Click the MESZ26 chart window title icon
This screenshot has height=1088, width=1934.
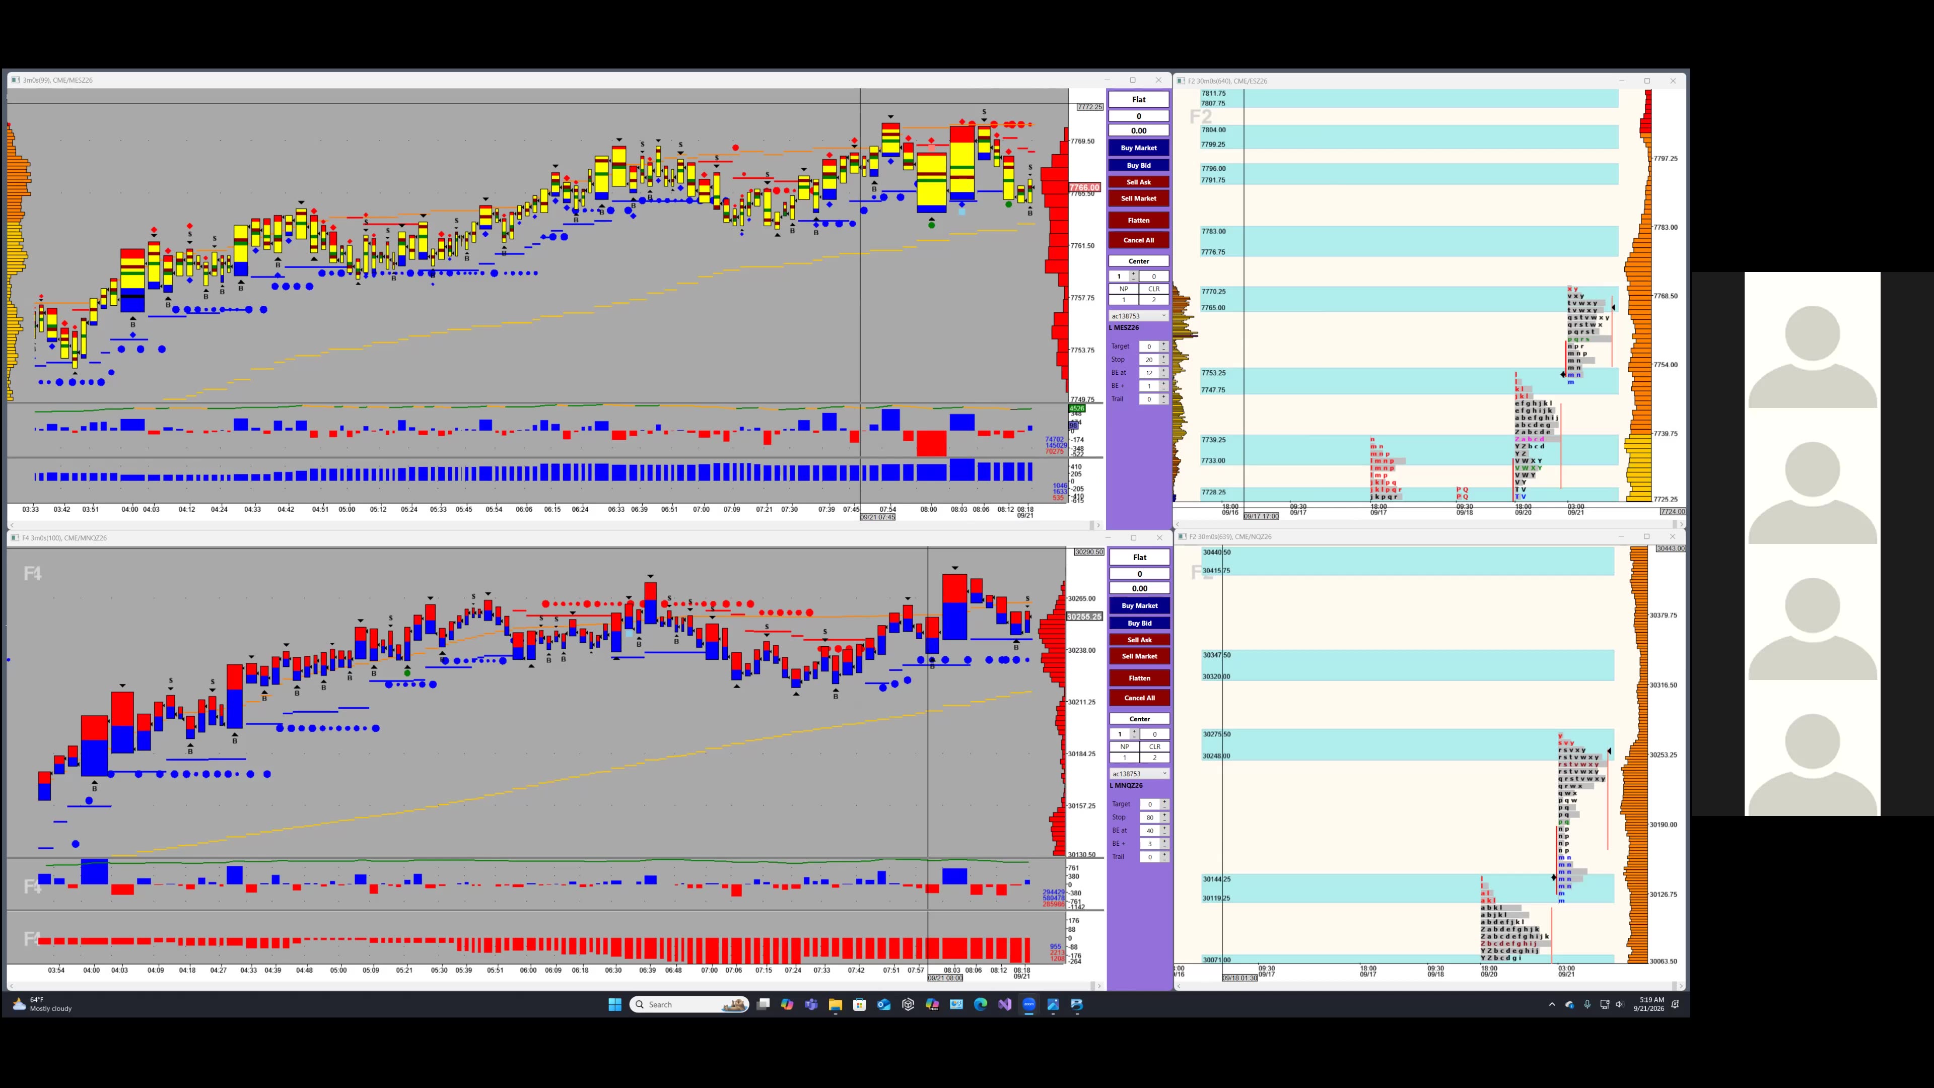(16, 81)
